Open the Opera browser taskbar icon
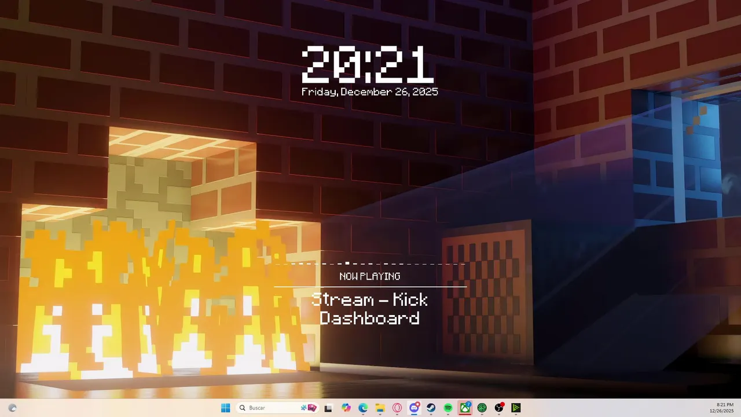This screenshot has width=741, height=417. point(397,408)
